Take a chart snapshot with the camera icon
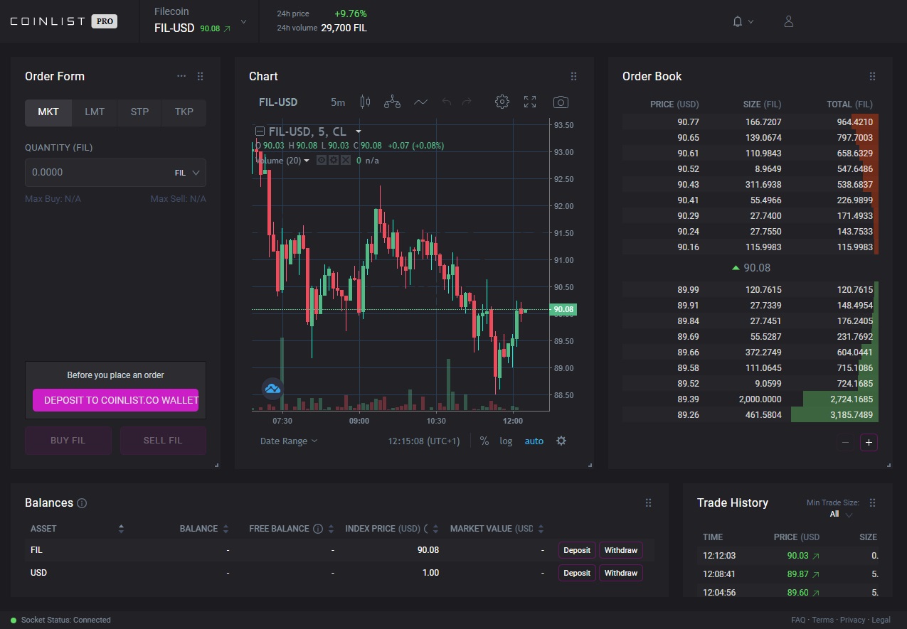The height and width of the screenshot is (629, 907). coord(561,102)
